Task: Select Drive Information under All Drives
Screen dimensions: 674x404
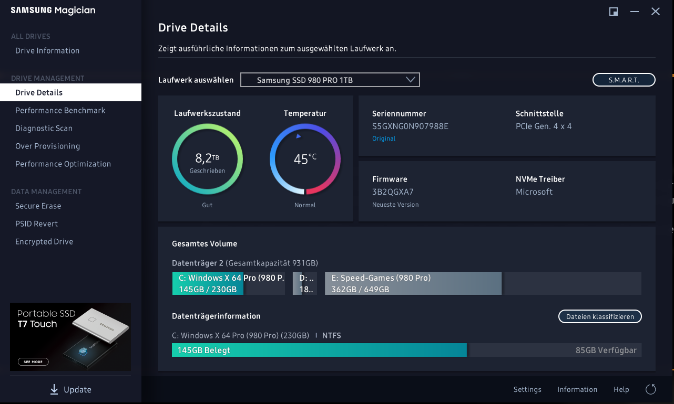Action: pos(47,50)
